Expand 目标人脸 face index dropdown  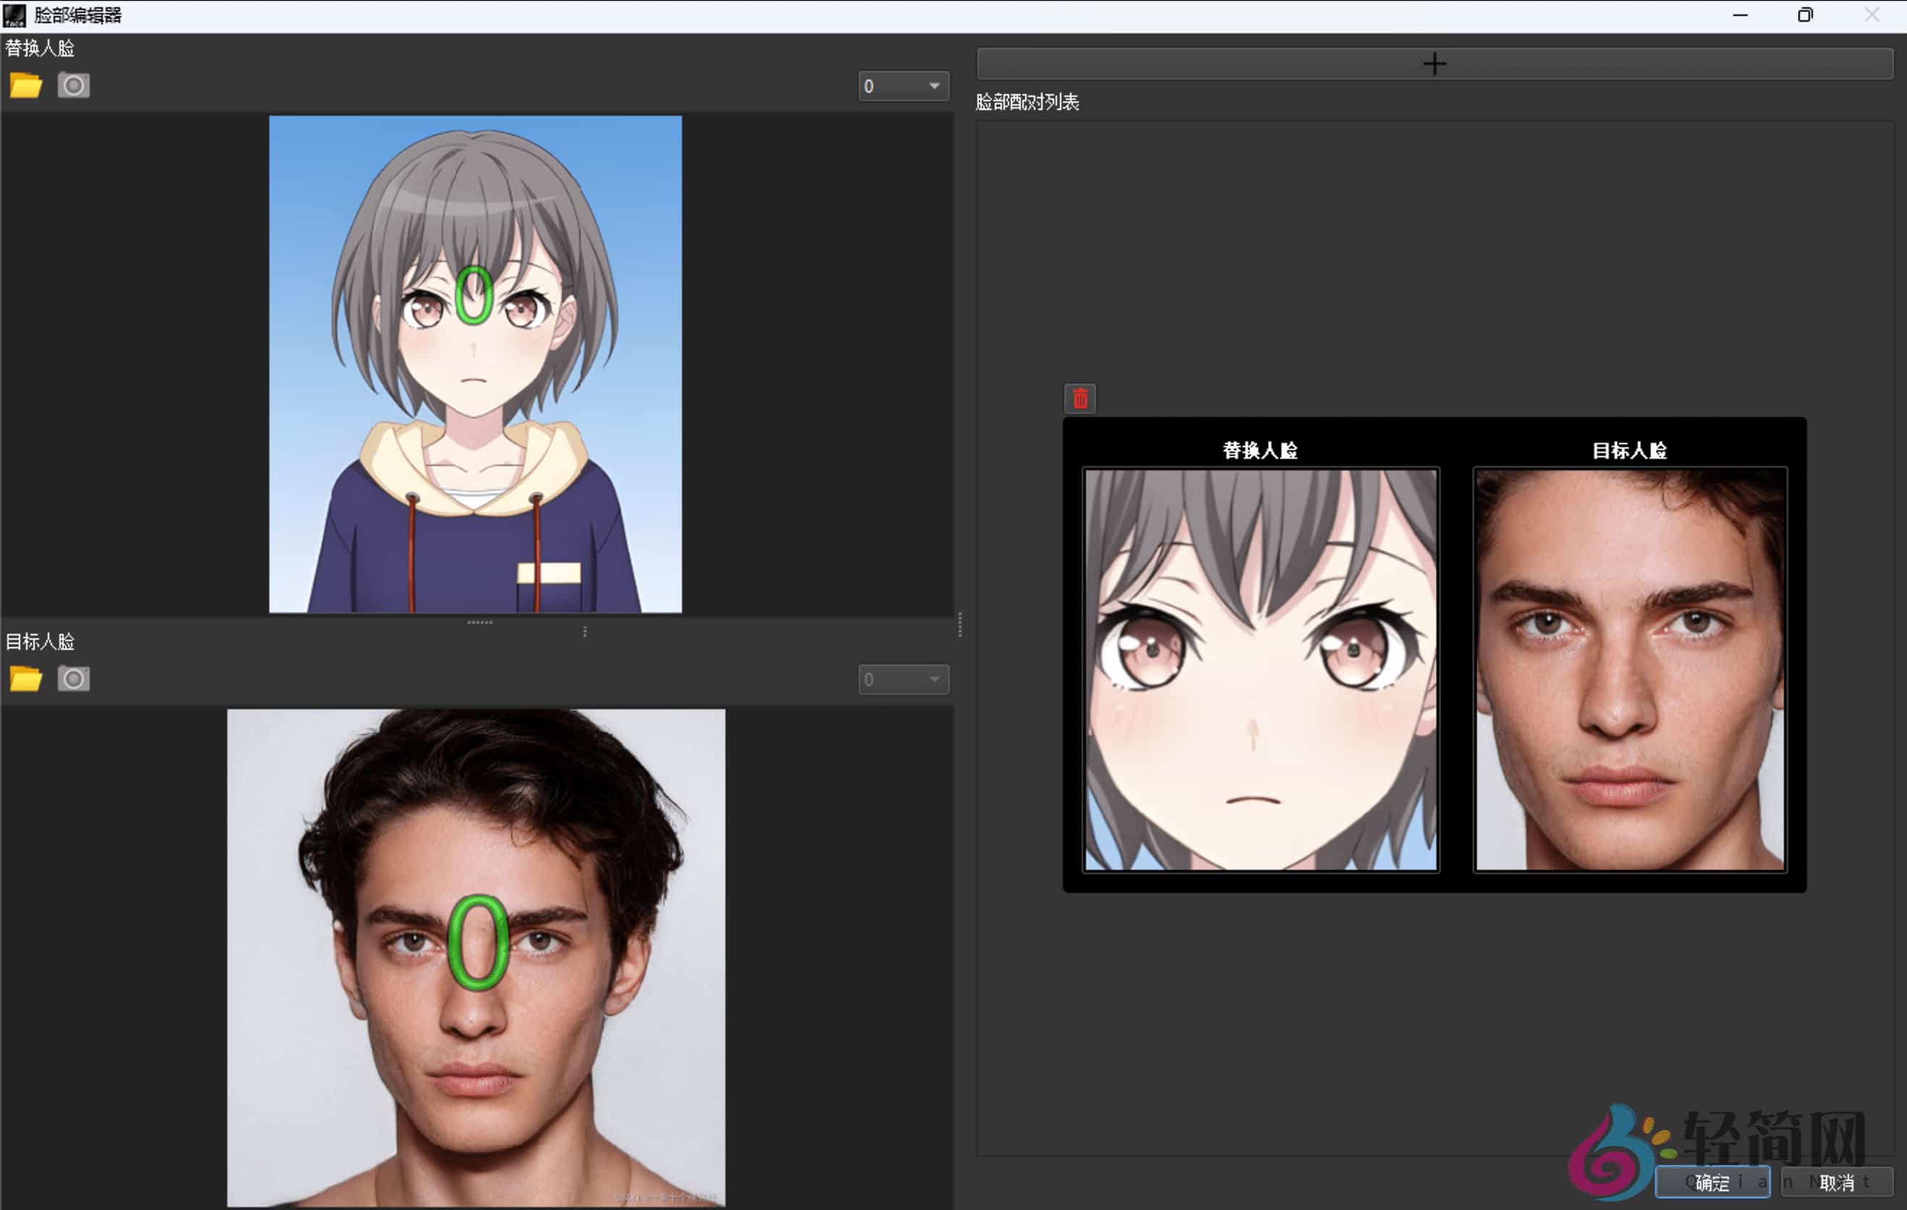pyautogui.click(x=904, y=679)
